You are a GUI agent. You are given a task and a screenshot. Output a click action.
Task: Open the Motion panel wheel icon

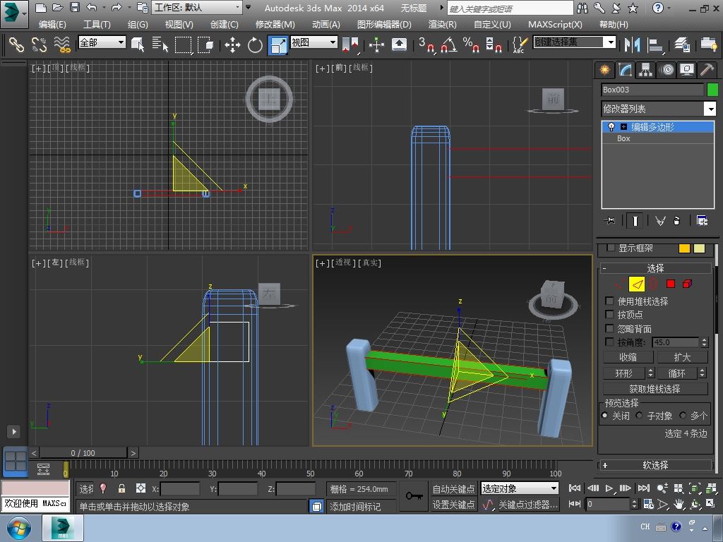point(667,70)
